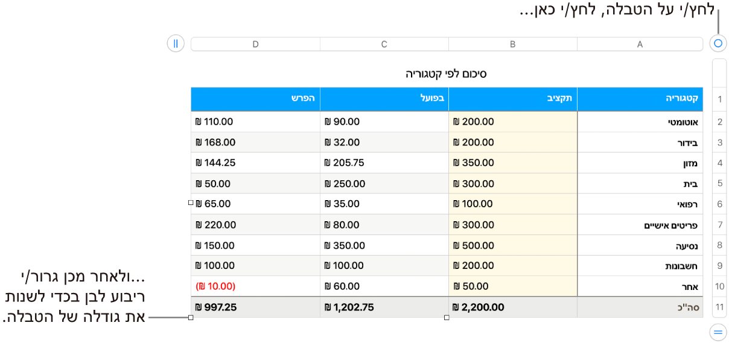Viewport: 729px width, 343px height.
Task: Click the תקציב header cell
Action: (512, 99)
